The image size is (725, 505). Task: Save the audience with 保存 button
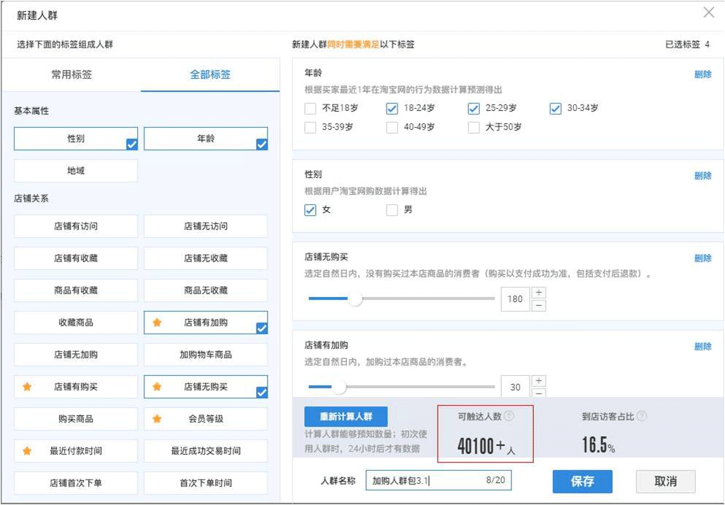(x=581, y=481)
